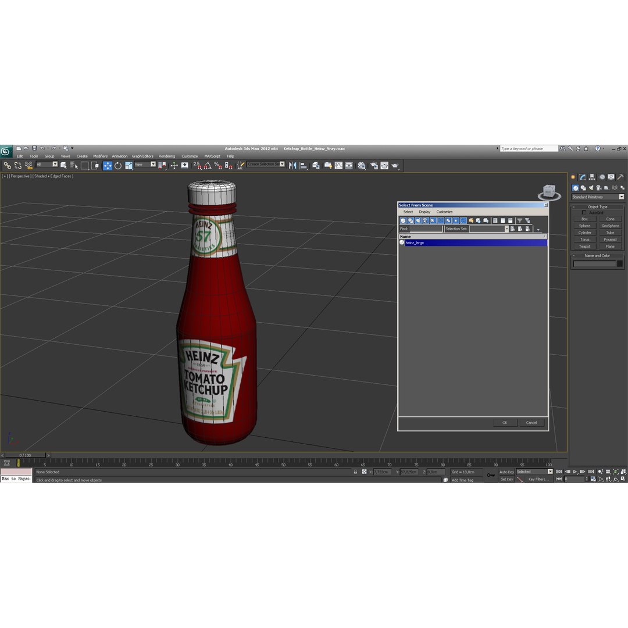628x628 pixels.
Task: Open Key Filters button
Action: [538, 479]
